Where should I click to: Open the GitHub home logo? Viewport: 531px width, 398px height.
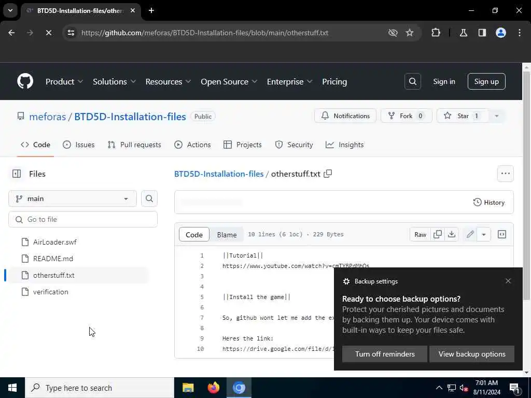tap(25, 81)
